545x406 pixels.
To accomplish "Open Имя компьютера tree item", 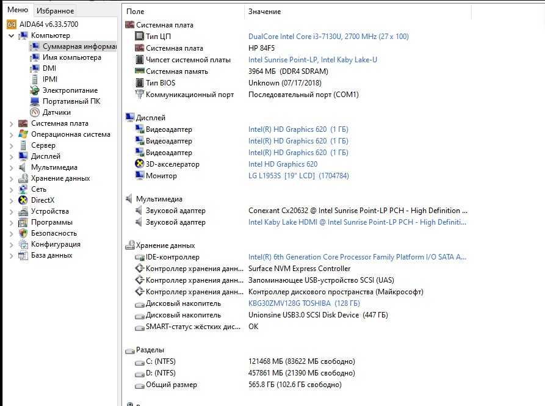I will tap(71, 57).
